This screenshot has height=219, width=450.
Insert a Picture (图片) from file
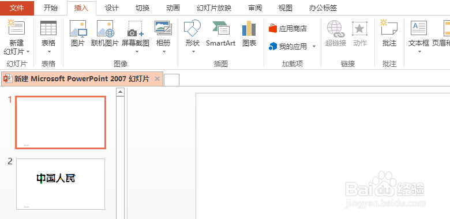(x=78, y=33)
